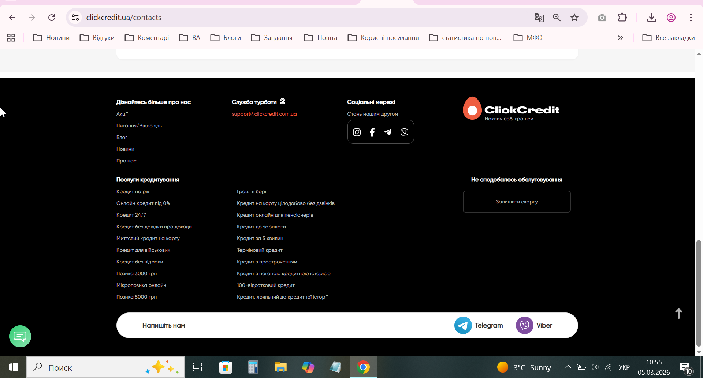Open the Коментарі bookmark folder
This screenshot has width=703, height=378.
click(x=147, y=38)
